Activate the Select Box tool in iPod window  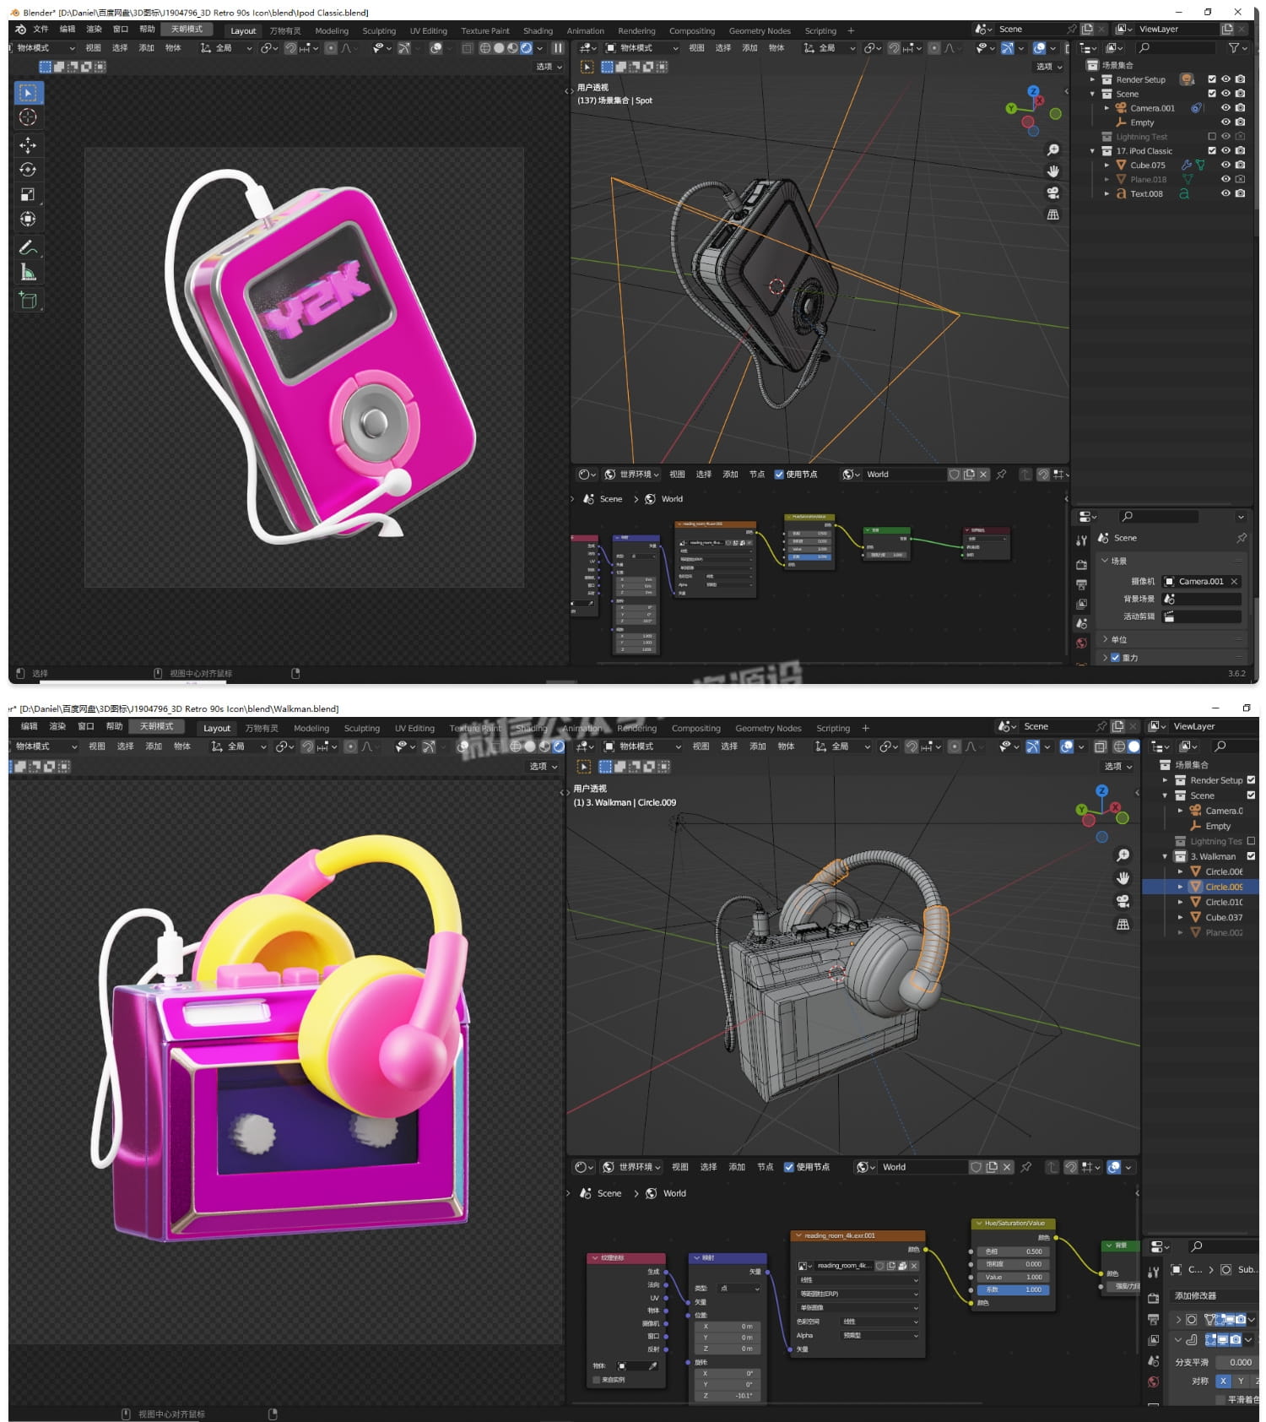point(28,93)
